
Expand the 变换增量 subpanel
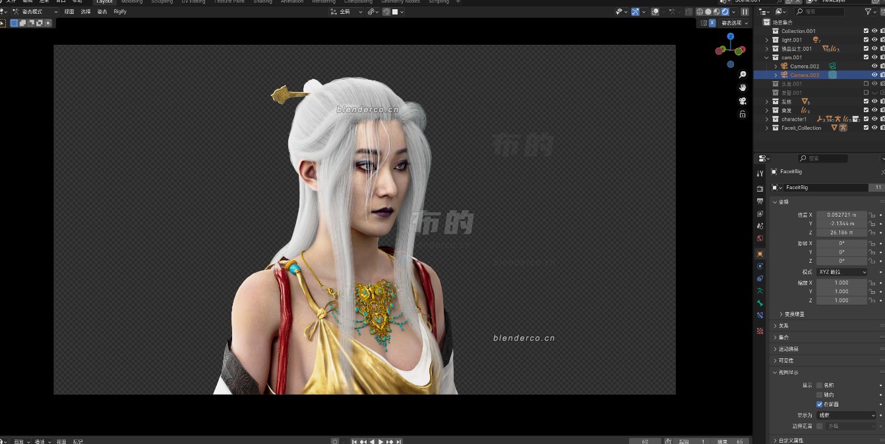click(x=792, y=314)
